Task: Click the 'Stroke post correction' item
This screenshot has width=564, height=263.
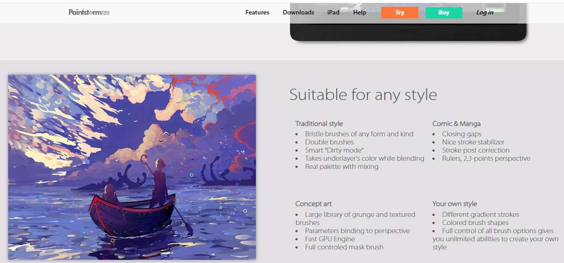Action: pos(476,150)
